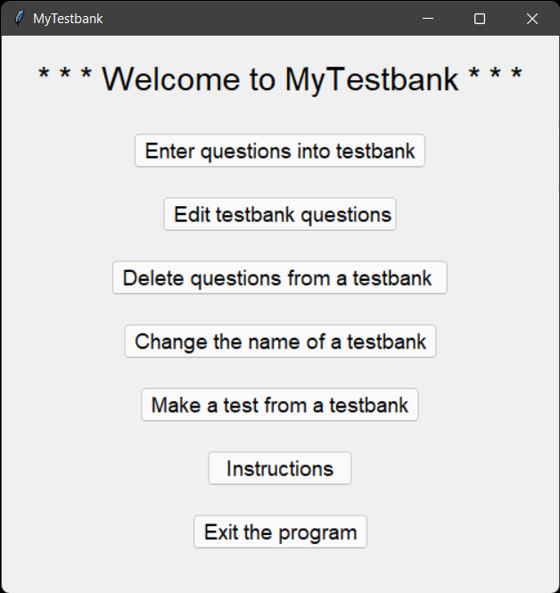The image size is (560, 593).
Task: Start Make a test from a testbank
Action: click(279, 405)
